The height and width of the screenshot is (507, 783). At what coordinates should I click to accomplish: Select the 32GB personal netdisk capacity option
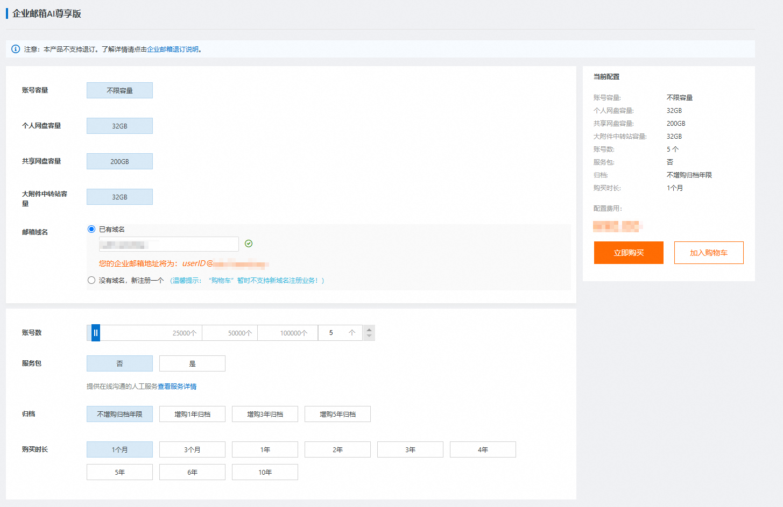pyautogui.click(x=119, y=126)
